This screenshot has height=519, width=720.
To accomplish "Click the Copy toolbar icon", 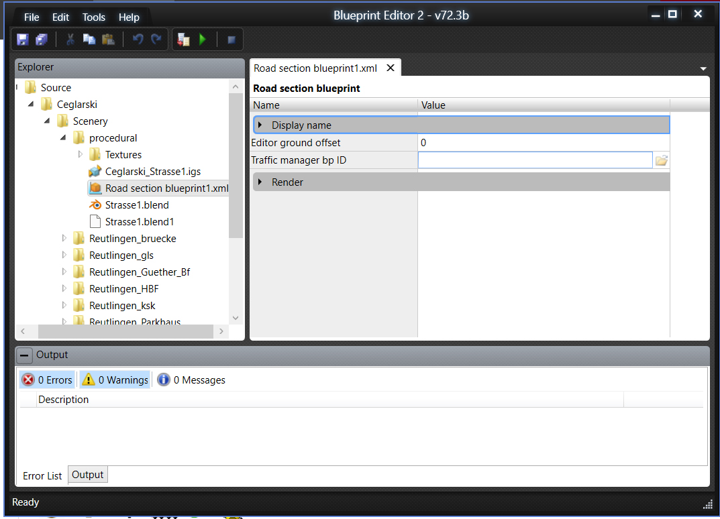I will pos(89,40).
